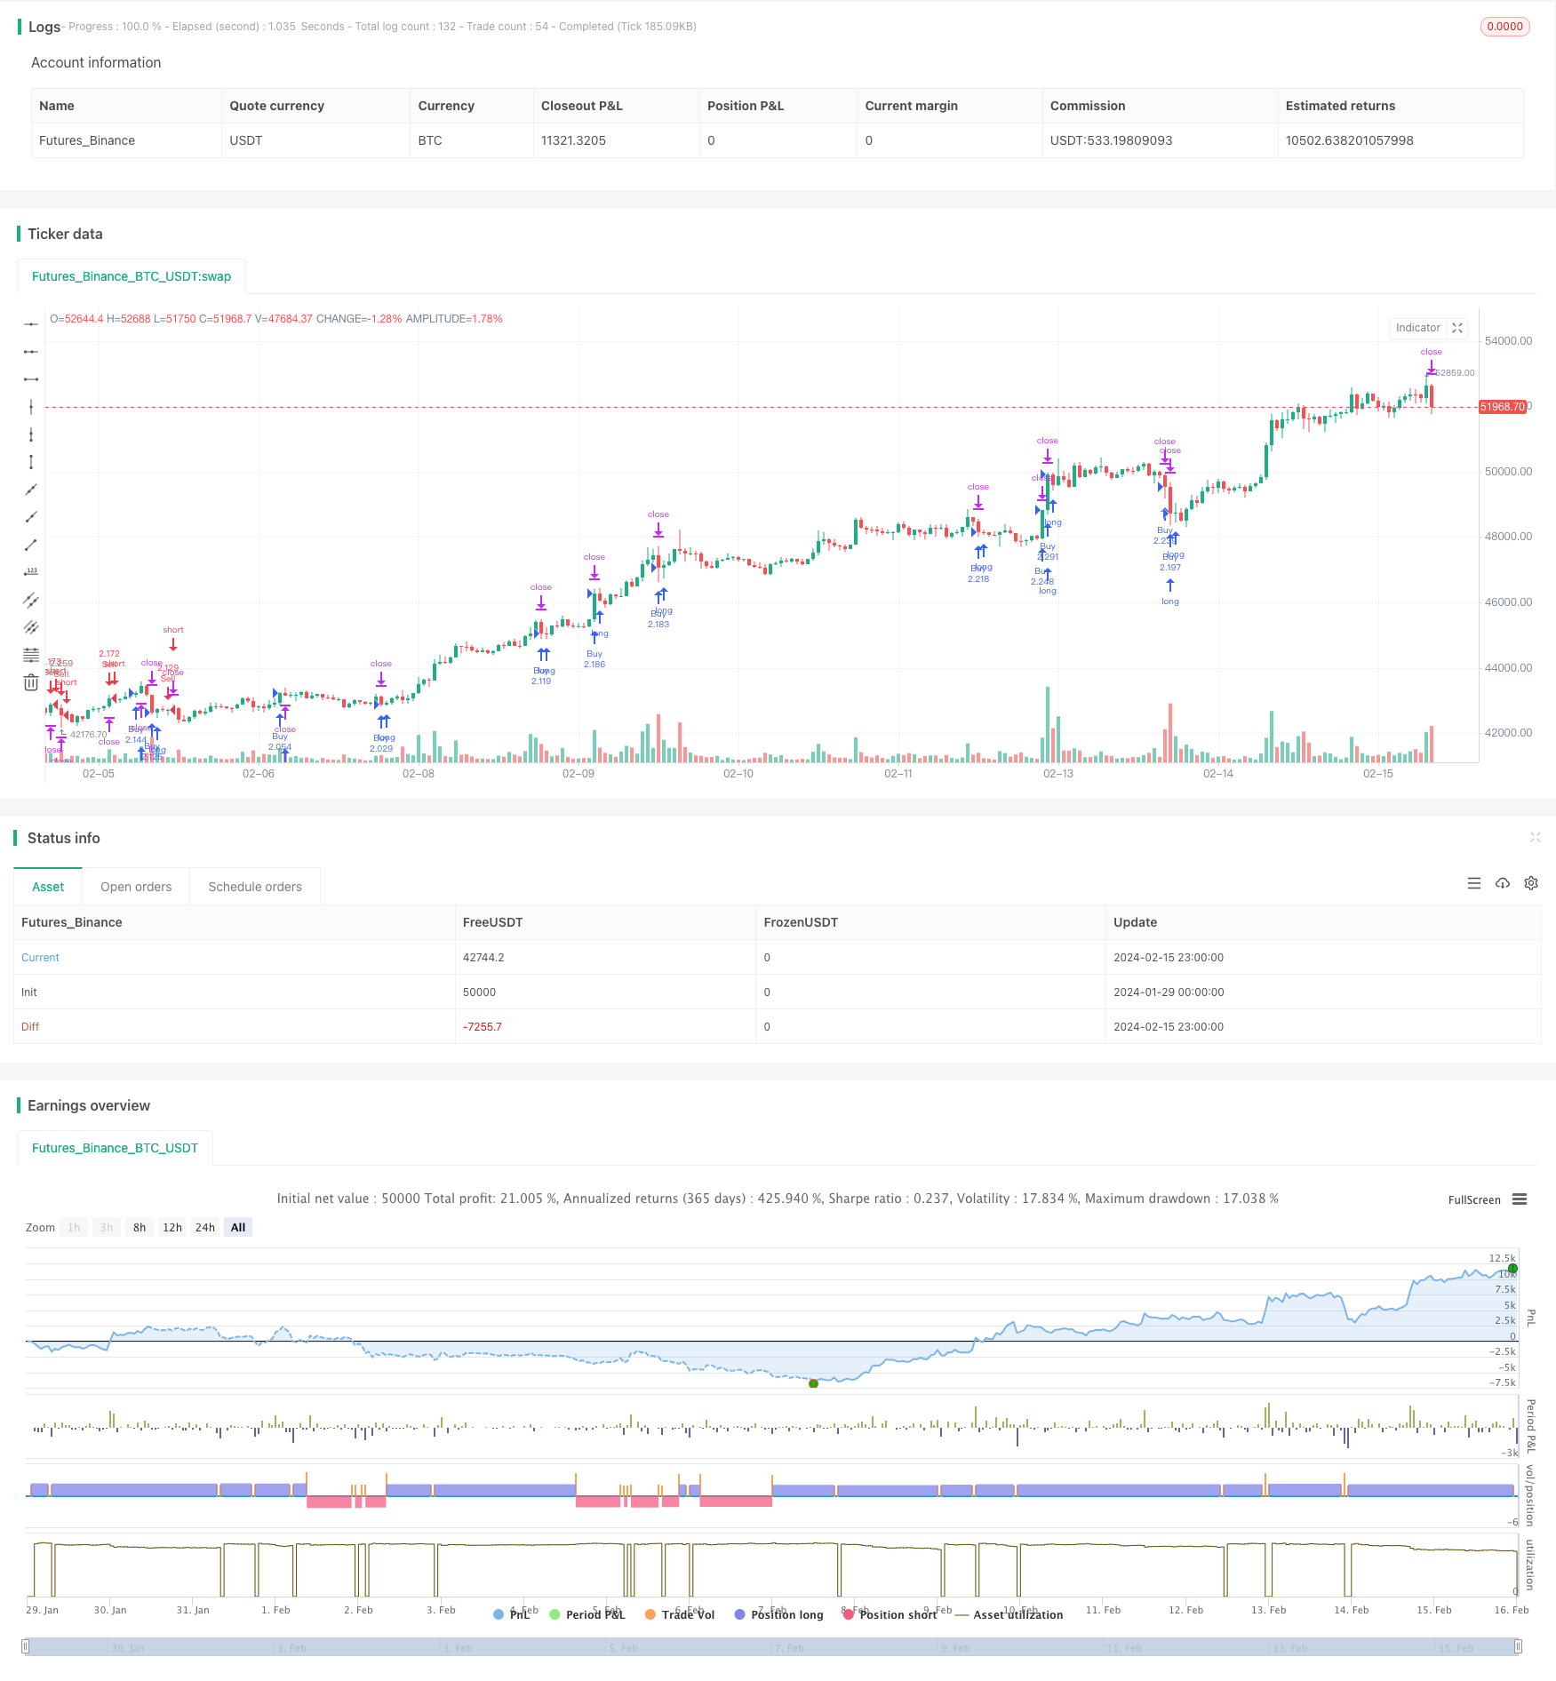The height and width of the screenshot is (1681, 1556).
Task: Click the earnings chart navigator range bar
Action: point(771,1646)
